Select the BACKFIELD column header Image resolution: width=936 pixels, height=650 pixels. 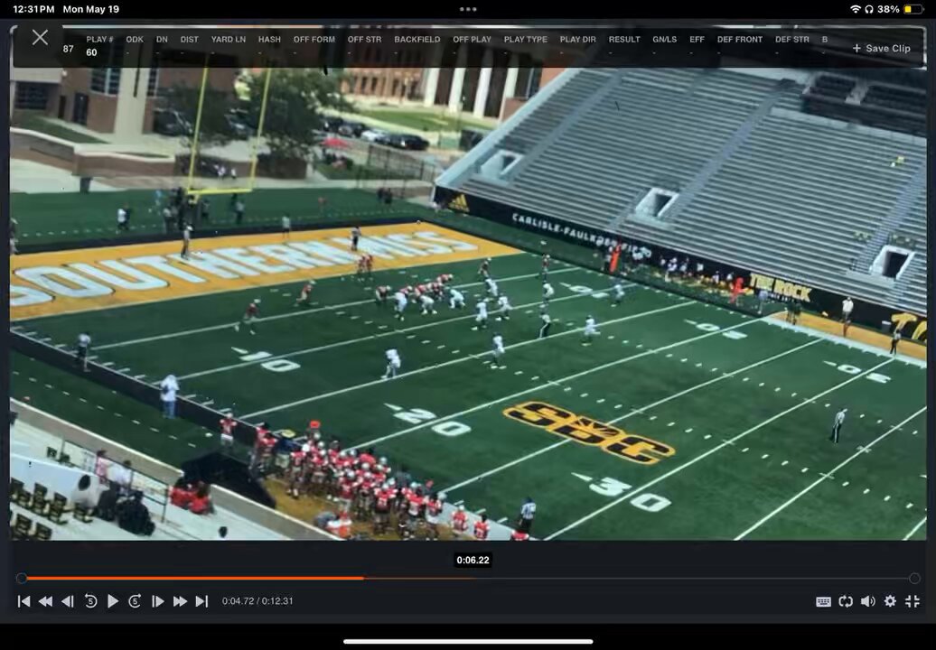click(417, 40)
